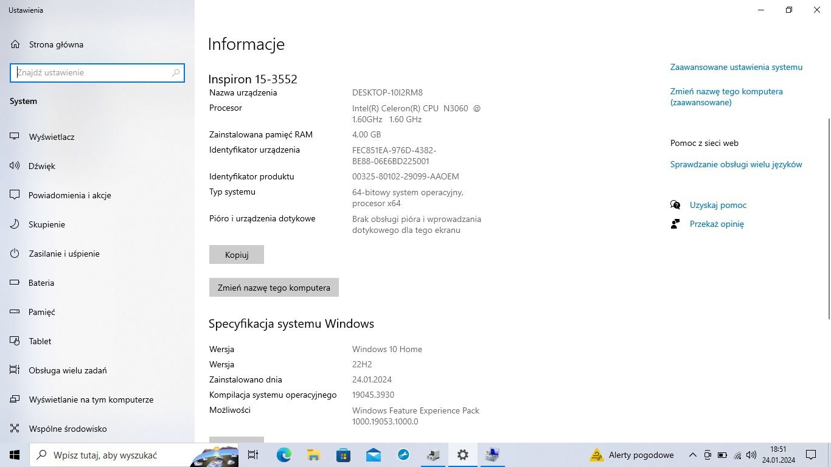
Task: Open the notification center icon
Action: tap(811, 455)
